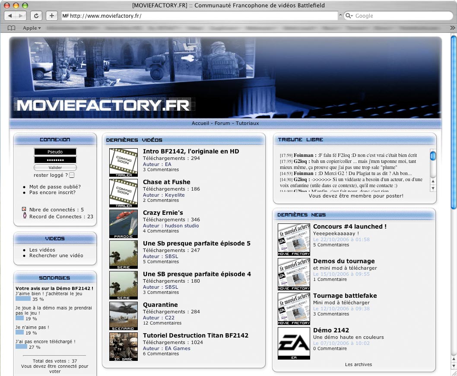Open 'Les vidéos' sidebar link

(x=42, y=250)
